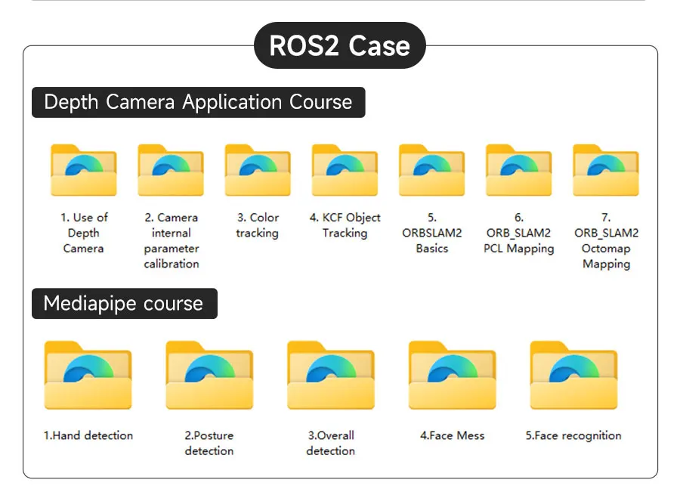Open the '6. ORB_SLAM2 PCL Mapping' folder icon
This screenshot has height=486, width=680.
click(518, 170)
